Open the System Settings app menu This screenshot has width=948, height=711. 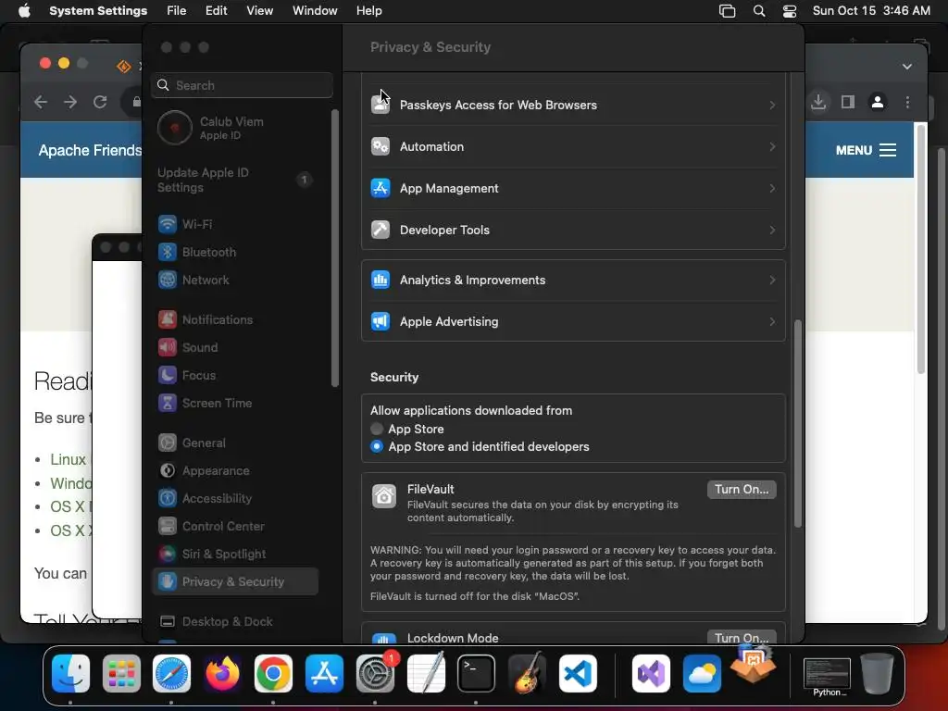(98, 11)
